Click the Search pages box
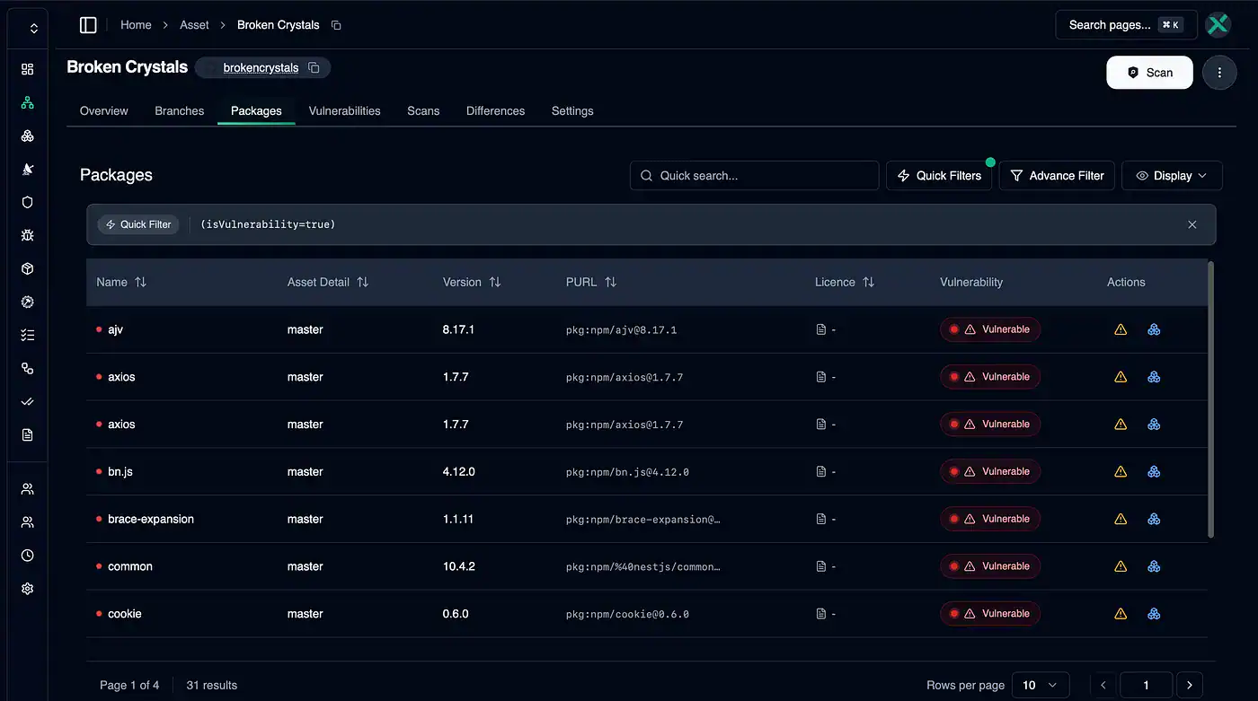1258x701 pixels. coord(1126,25)
